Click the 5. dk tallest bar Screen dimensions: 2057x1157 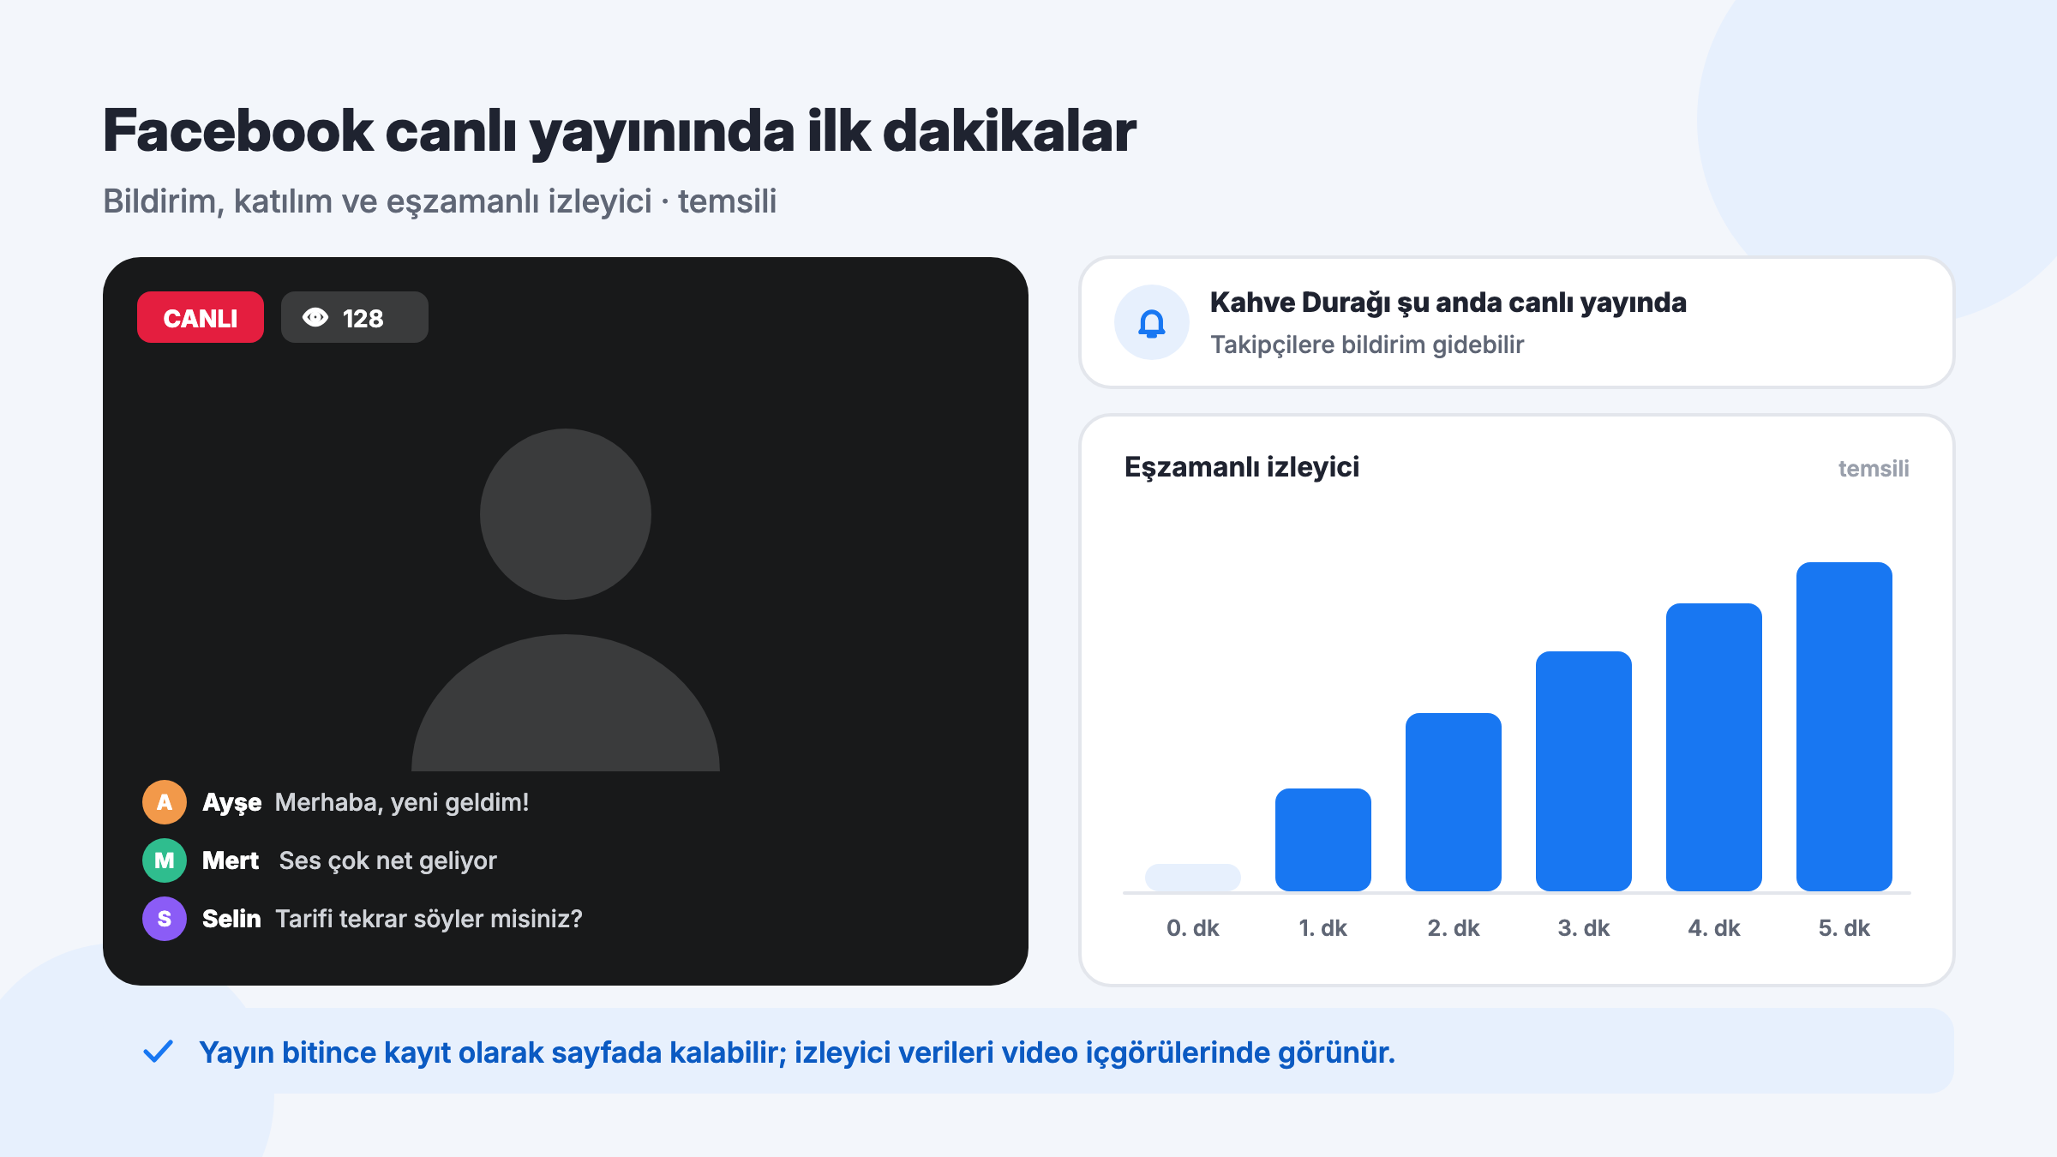[1844, 727]
